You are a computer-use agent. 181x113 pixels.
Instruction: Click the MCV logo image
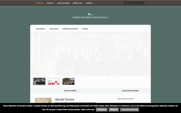click(x=91, y=14)
